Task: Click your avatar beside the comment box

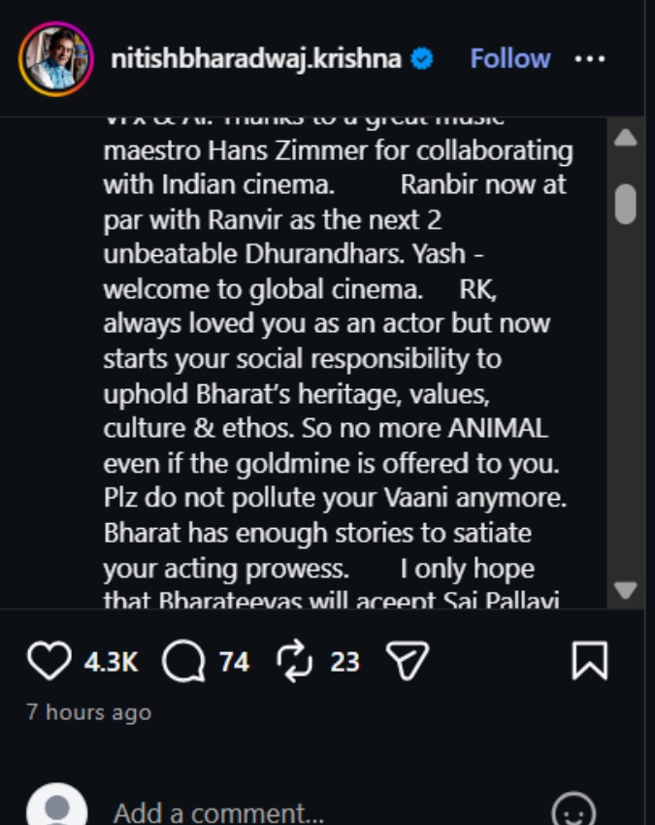Action: click(x=57, y=805)
